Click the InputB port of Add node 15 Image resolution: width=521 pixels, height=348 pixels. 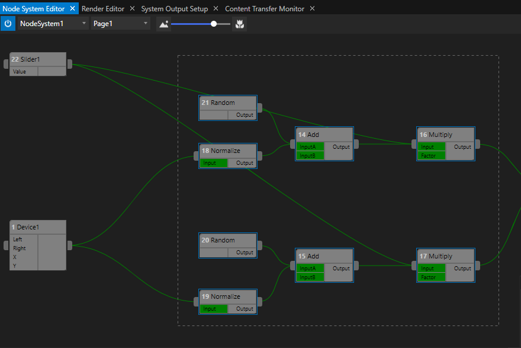(308, 277)
